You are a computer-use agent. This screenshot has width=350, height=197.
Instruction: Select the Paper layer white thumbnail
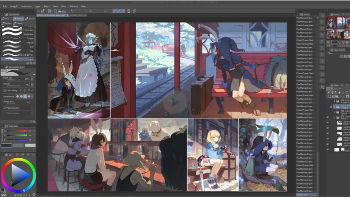(x=336, y=150)
